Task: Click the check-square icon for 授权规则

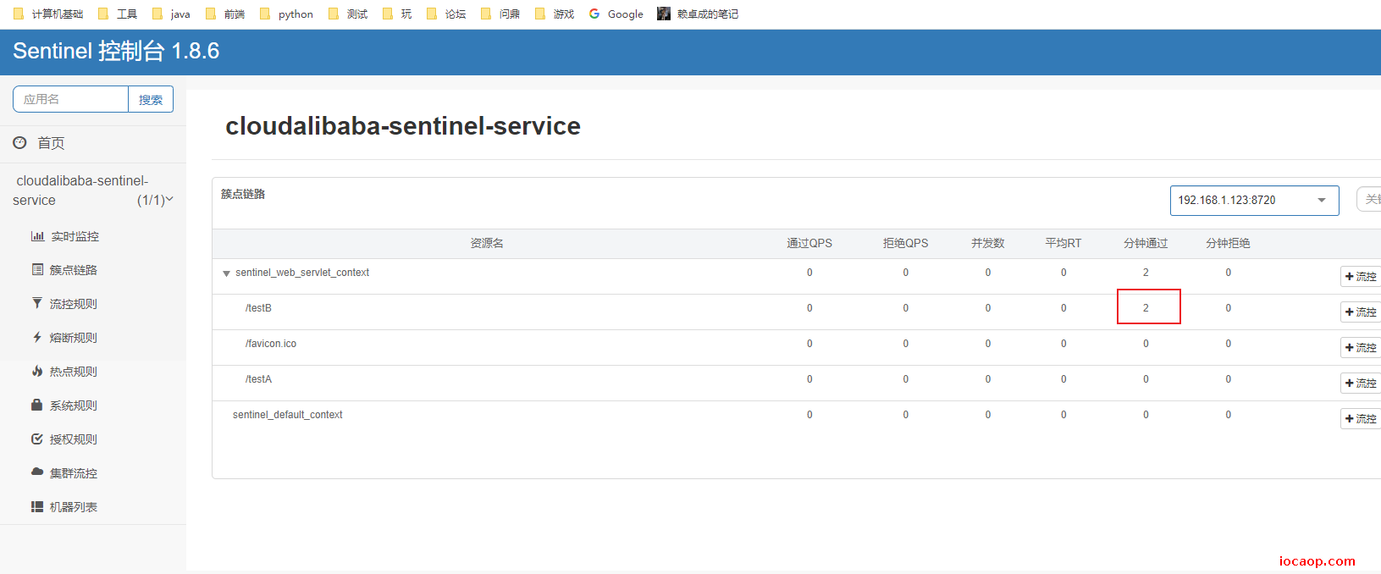Action: pyautogui.click(x=37, y=439)
